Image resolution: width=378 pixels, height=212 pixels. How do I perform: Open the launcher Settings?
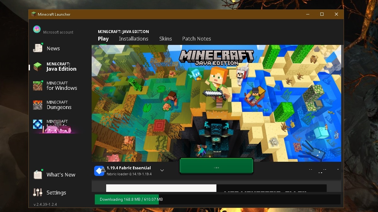coord(56,193)
